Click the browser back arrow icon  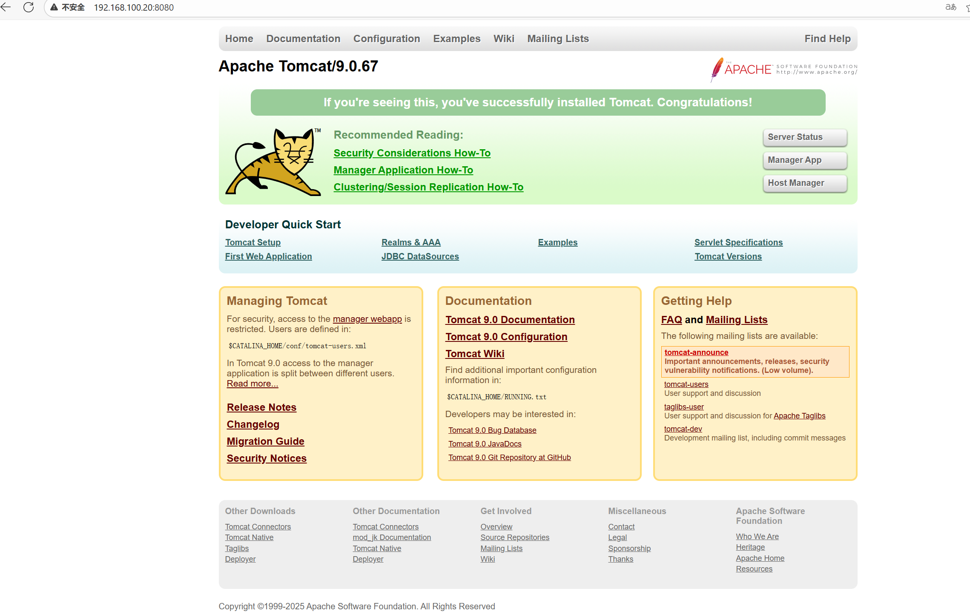tap(6, 7)
